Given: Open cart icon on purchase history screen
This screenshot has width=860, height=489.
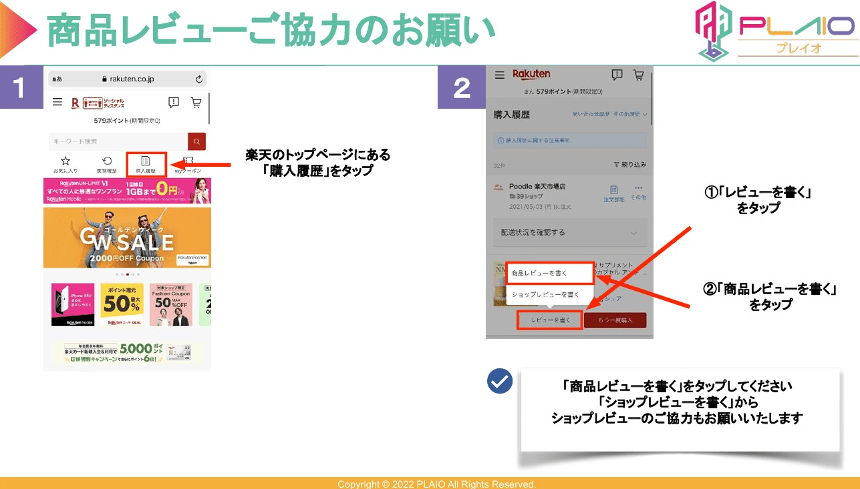Looking at the screenshot, I should click(638, 75).
